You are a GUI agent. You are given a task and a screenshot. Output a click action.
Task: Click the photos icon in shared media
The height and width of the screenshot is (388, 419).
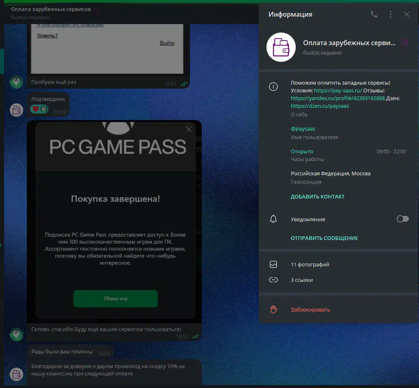tap(273, 264)
